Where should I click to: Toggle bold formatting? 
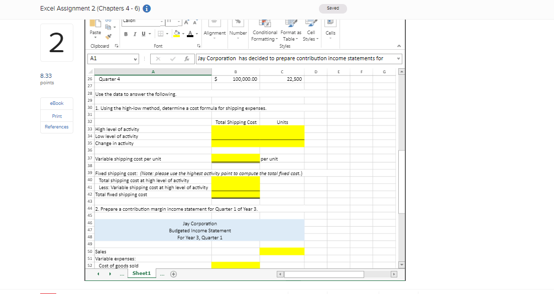point(125,34)
